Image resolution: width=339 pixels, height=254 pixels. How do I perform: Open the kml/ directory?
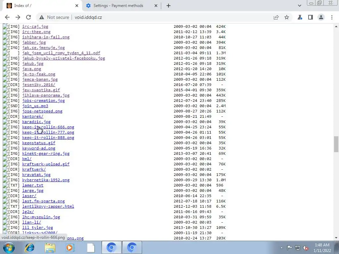pyautogui.click(x=27, y=159)
